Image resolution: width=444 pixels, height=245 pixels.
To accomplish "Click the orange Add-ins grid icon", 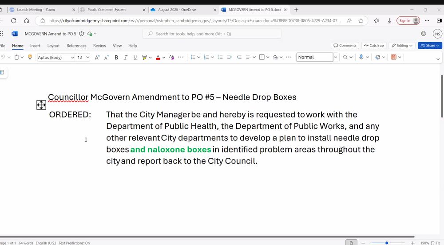I will (x=393, y=57).
